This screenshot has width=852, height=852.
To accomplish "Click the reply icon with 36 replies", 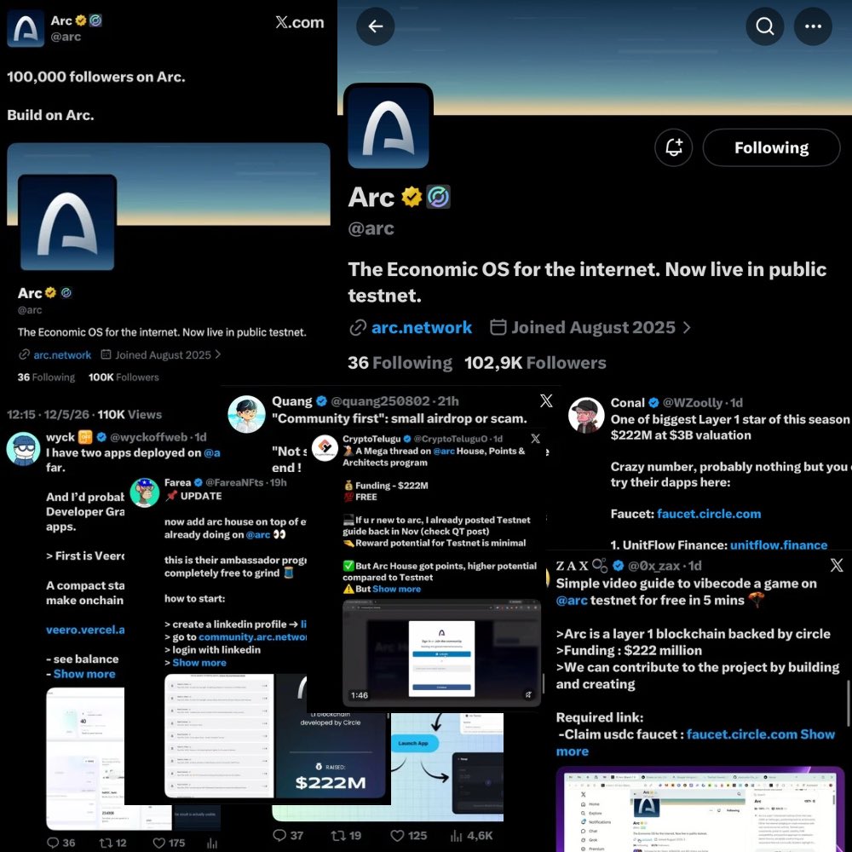I will coord(53,843).
